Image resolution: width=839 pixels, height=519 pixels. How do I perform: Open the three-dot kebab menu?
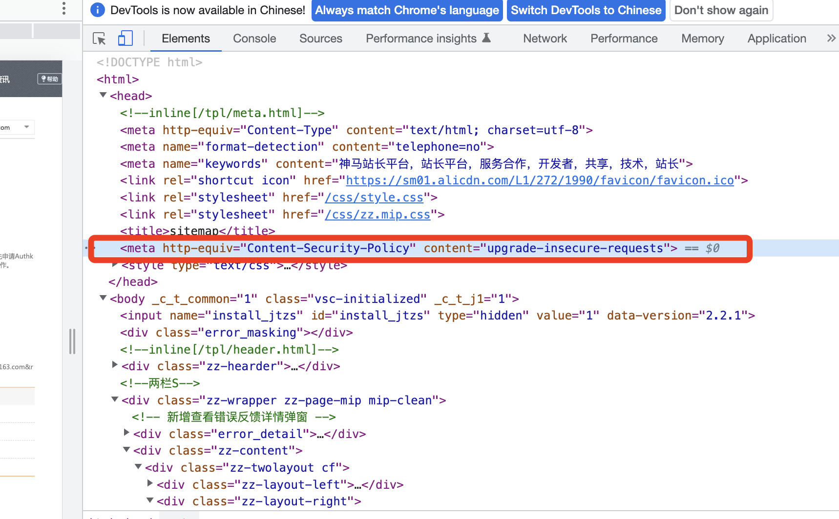[63, 8]
